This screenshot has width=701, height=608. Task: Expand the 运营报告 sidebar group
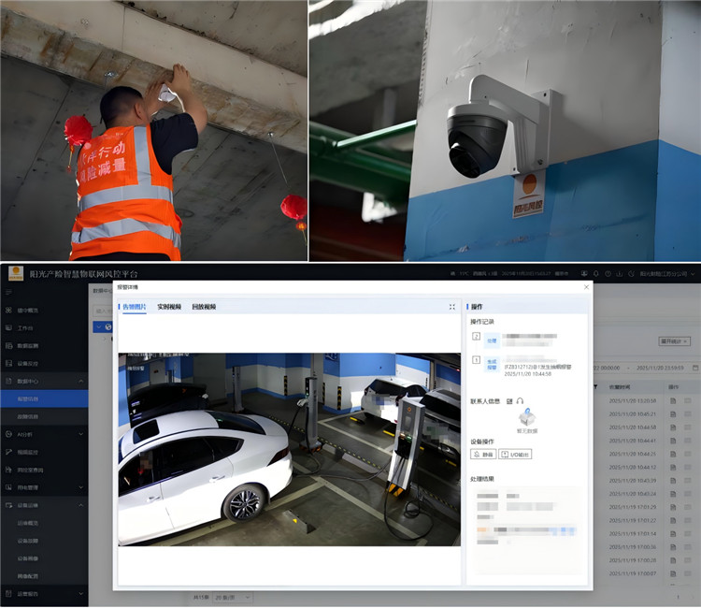click(44, 594)
